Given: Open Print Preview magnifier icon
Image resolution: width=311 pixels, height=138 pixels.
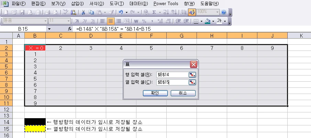Looking at the screenshot, I should [x=56, y=12].
